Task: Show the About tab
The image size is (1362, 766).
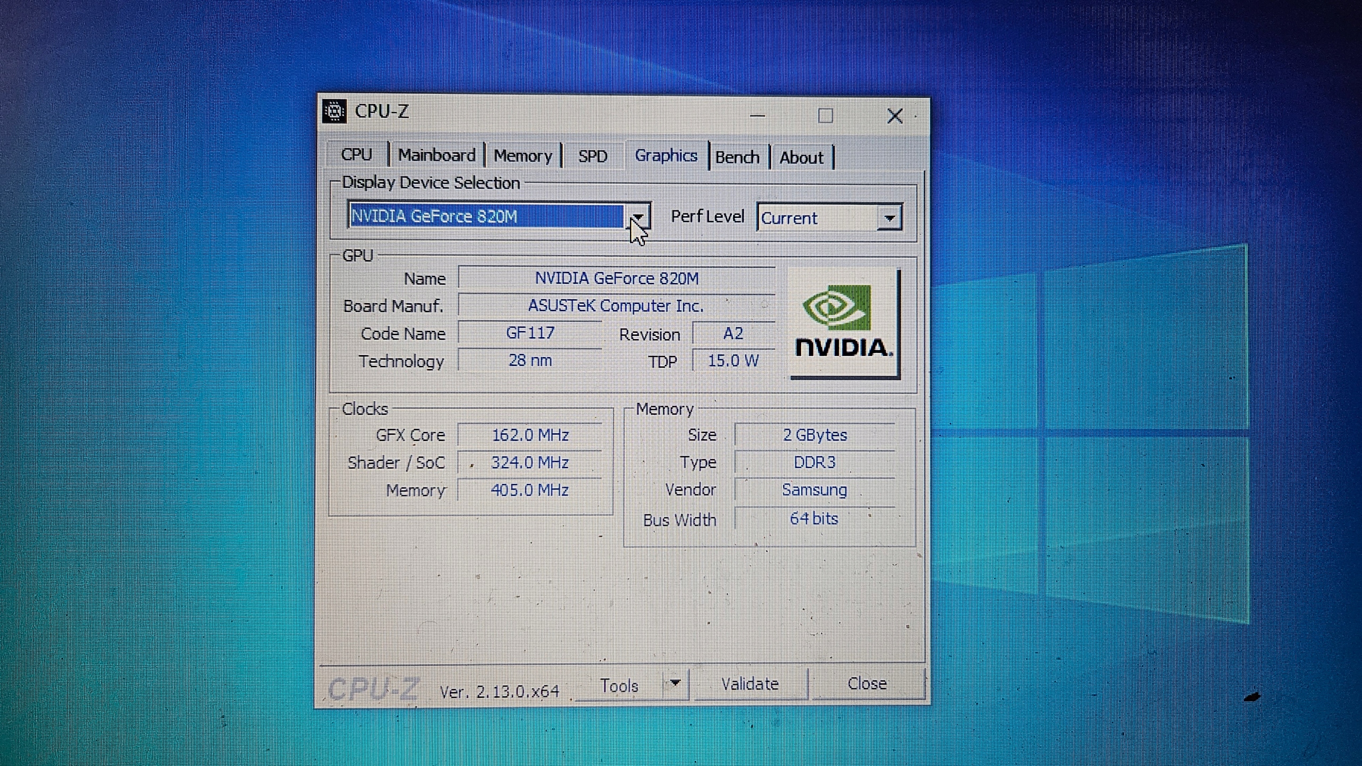Action: (x=801, y=158)
